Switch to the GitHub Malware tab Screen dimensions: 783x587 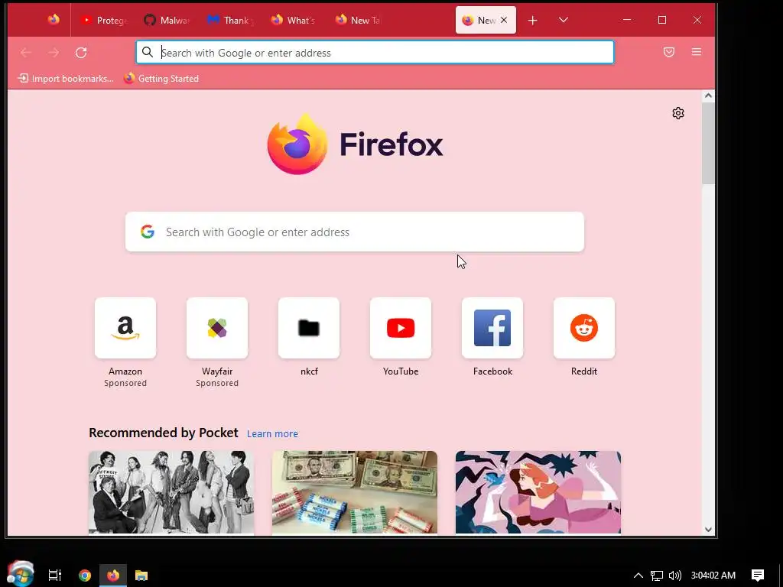pos(167,21)
